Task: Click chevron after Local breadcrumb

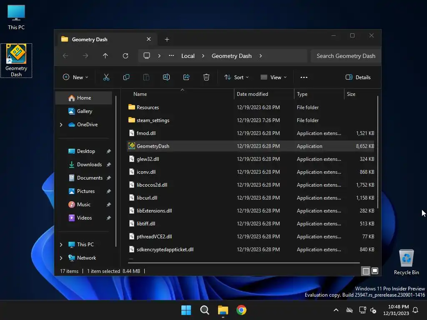Action: tap(203, 56)
